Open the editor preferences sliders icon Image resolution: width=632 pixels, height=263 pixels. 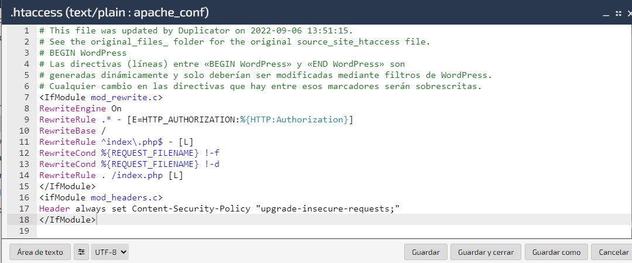81,252
